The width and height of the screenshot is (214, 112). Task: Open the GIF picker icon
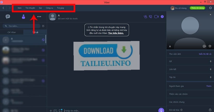pyautogui.click(x=55, y=111)
